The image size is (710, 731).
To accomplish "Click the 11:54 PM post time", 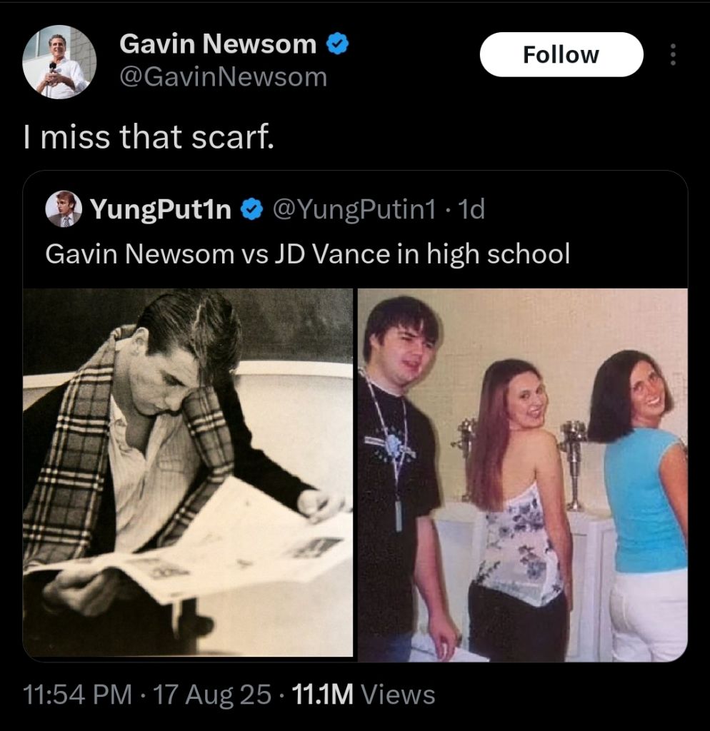I will (77, 695).
